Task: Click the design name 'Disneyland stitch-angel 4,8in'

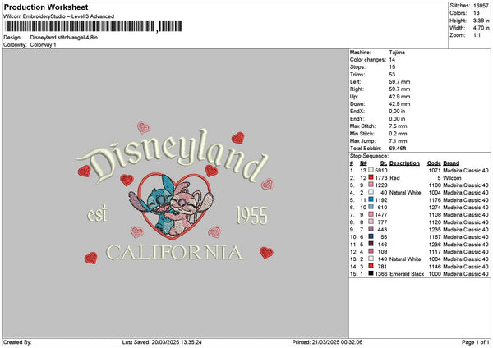Action: (64, 38)
